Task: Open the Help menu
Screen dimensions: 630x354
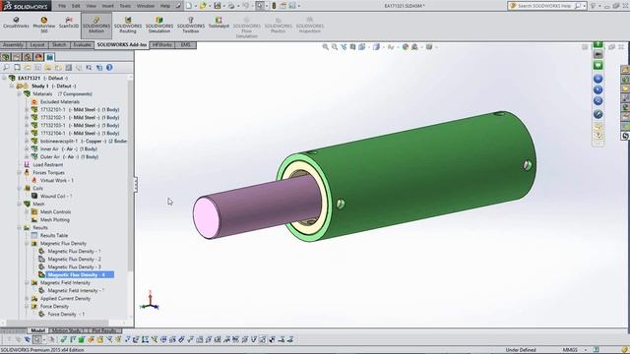Action: tap(165, 6)
